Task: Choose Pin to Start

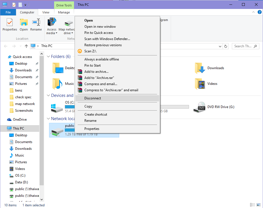Action: click(117, 66)
